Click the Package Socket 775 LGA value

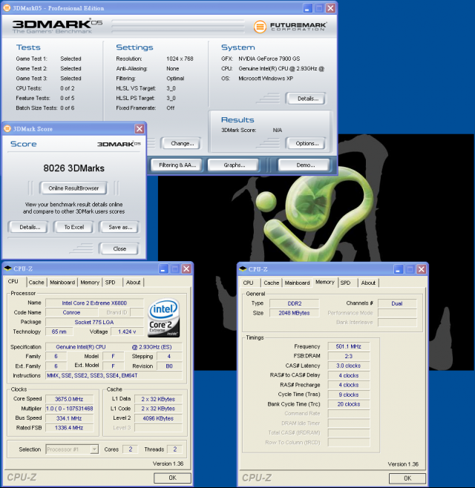pos(94,322)
